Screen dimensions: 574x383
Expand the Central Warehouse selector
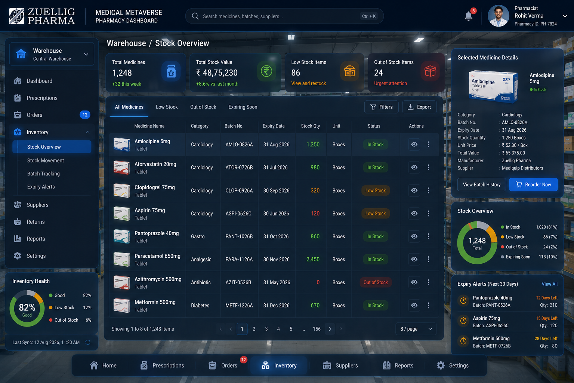[x=52, y=54]
